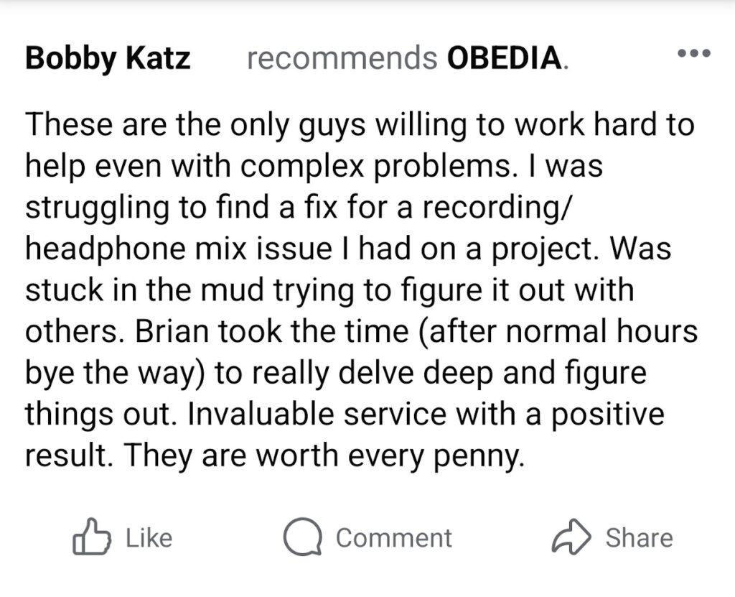Select the Like label text
Image resolution: width=735 pixels, height=597 pixels.
click(149, 538)
